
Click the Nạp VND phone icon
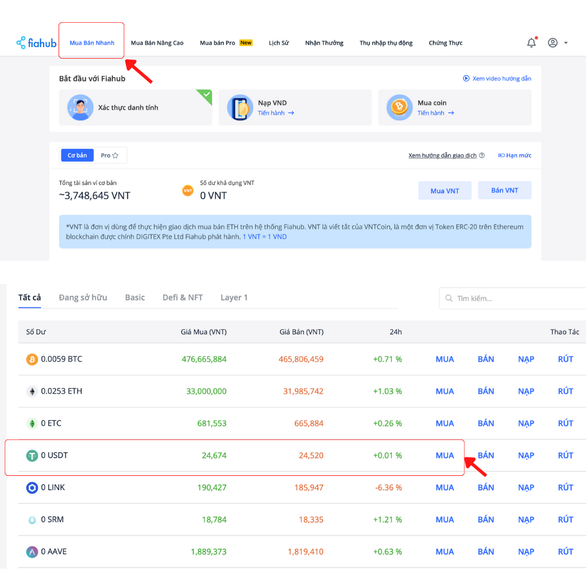tap(240, 107)
